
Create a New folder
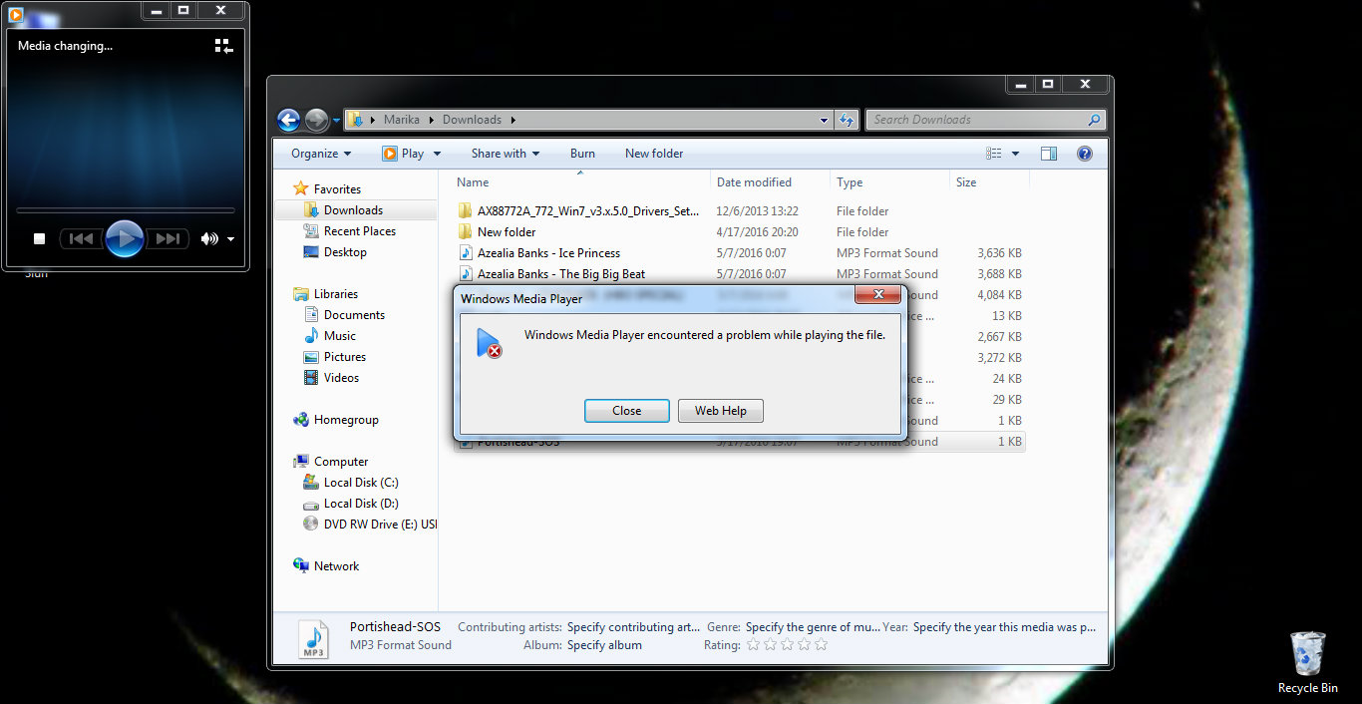pos(654,154)
